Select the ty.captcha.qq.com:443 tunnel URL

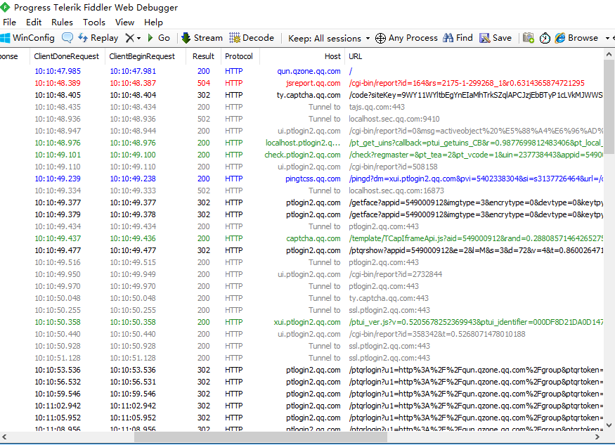point(389,298)
